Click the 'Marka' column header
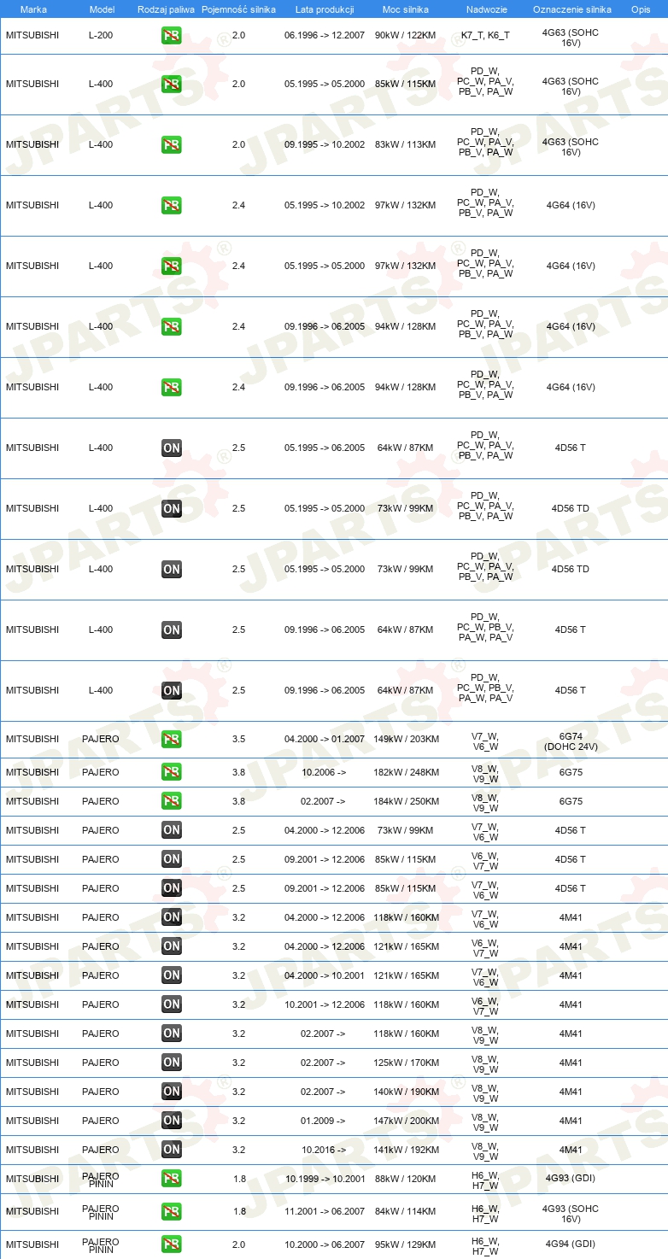 coord(33,9)
